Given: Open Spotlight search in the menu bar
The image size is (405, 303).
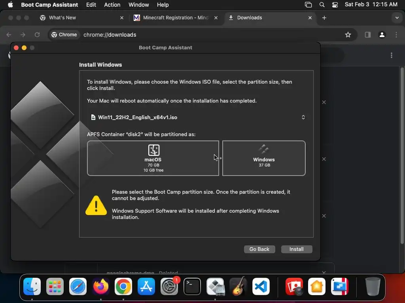Looking at the screenshot, I should (322, 5).
